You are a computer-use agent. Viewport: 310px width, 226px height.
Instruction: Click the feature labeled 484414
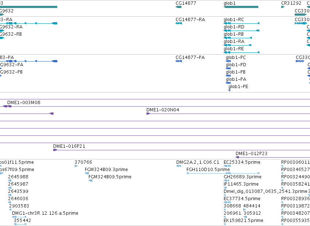[252, 206]
